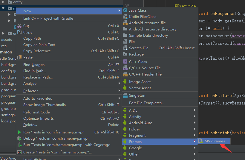This screenshot has width=245, height=160.
Task: Click the File document icon
Action: point(125,42)
